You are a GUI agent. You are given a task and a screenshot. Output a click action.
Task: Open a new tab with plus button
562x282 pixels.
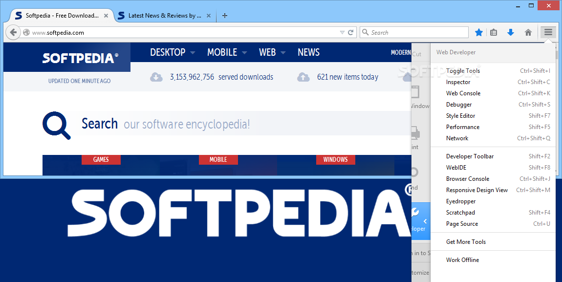pyautogui.click(x=225, y=16)
